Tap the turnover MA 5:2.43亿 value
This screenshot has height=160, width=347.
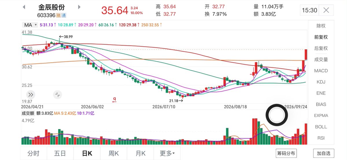(x=66, y=113)
